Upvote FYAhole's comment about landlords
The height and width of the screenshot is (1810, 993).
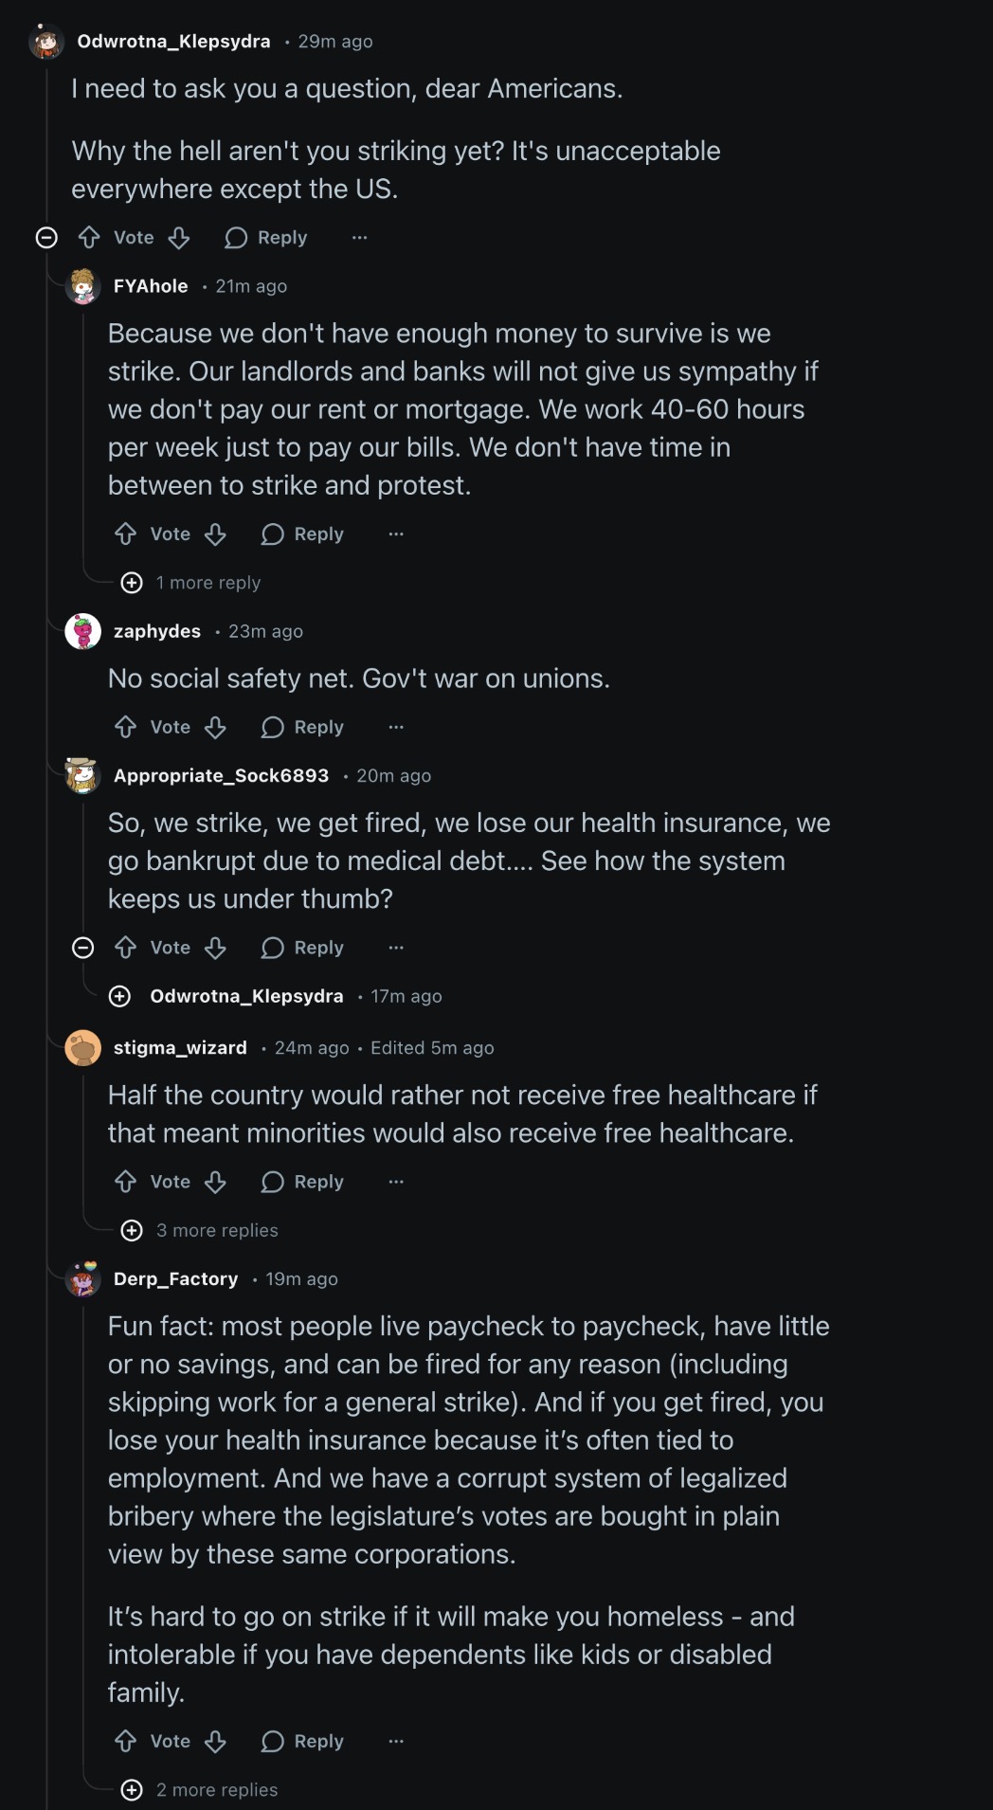126,534
